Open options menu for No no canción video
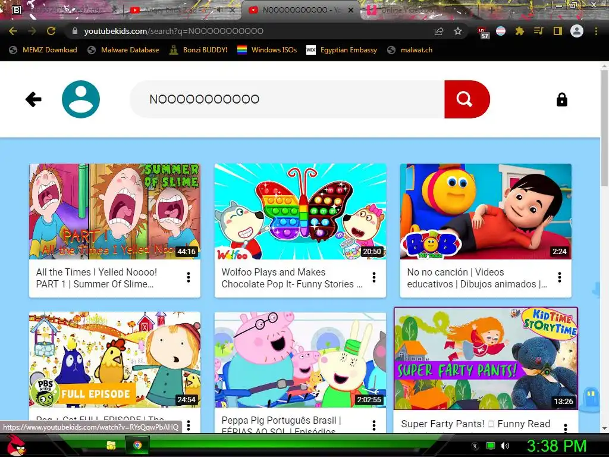609x457 pixels. pos(560,277)
